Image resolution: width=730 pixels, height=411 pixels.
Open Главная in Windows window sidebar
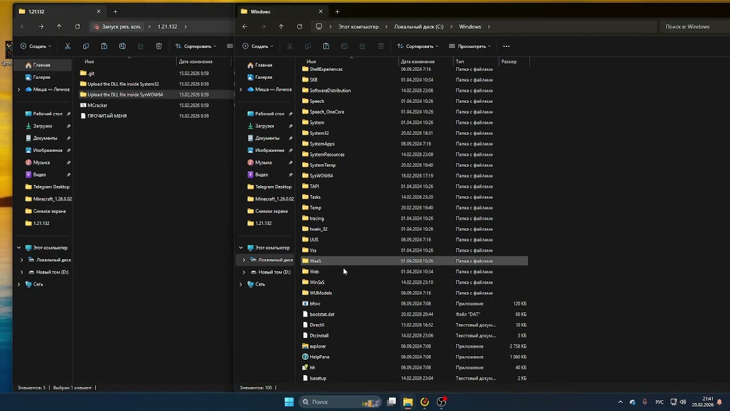pos(266,65)
